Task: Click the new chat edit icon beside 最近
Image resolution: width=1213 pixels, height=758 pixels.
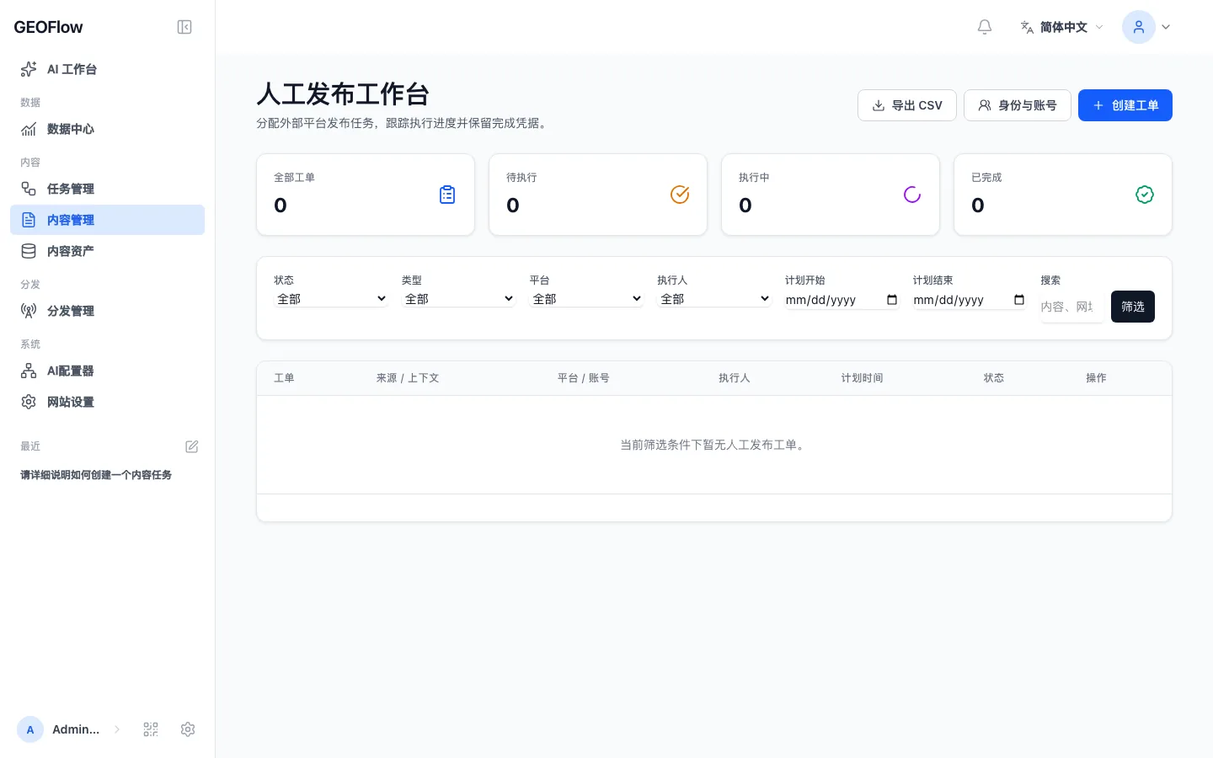Action: tap(192, 446)
